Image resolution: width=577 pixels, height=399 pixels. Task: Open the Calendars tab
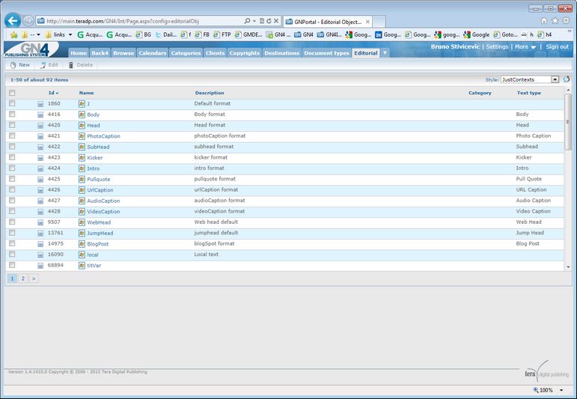click(x=153, y=53)
